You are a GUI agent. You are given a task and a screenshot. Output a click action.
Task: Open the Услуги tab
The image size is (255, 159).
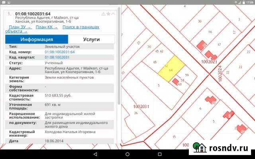91,39
